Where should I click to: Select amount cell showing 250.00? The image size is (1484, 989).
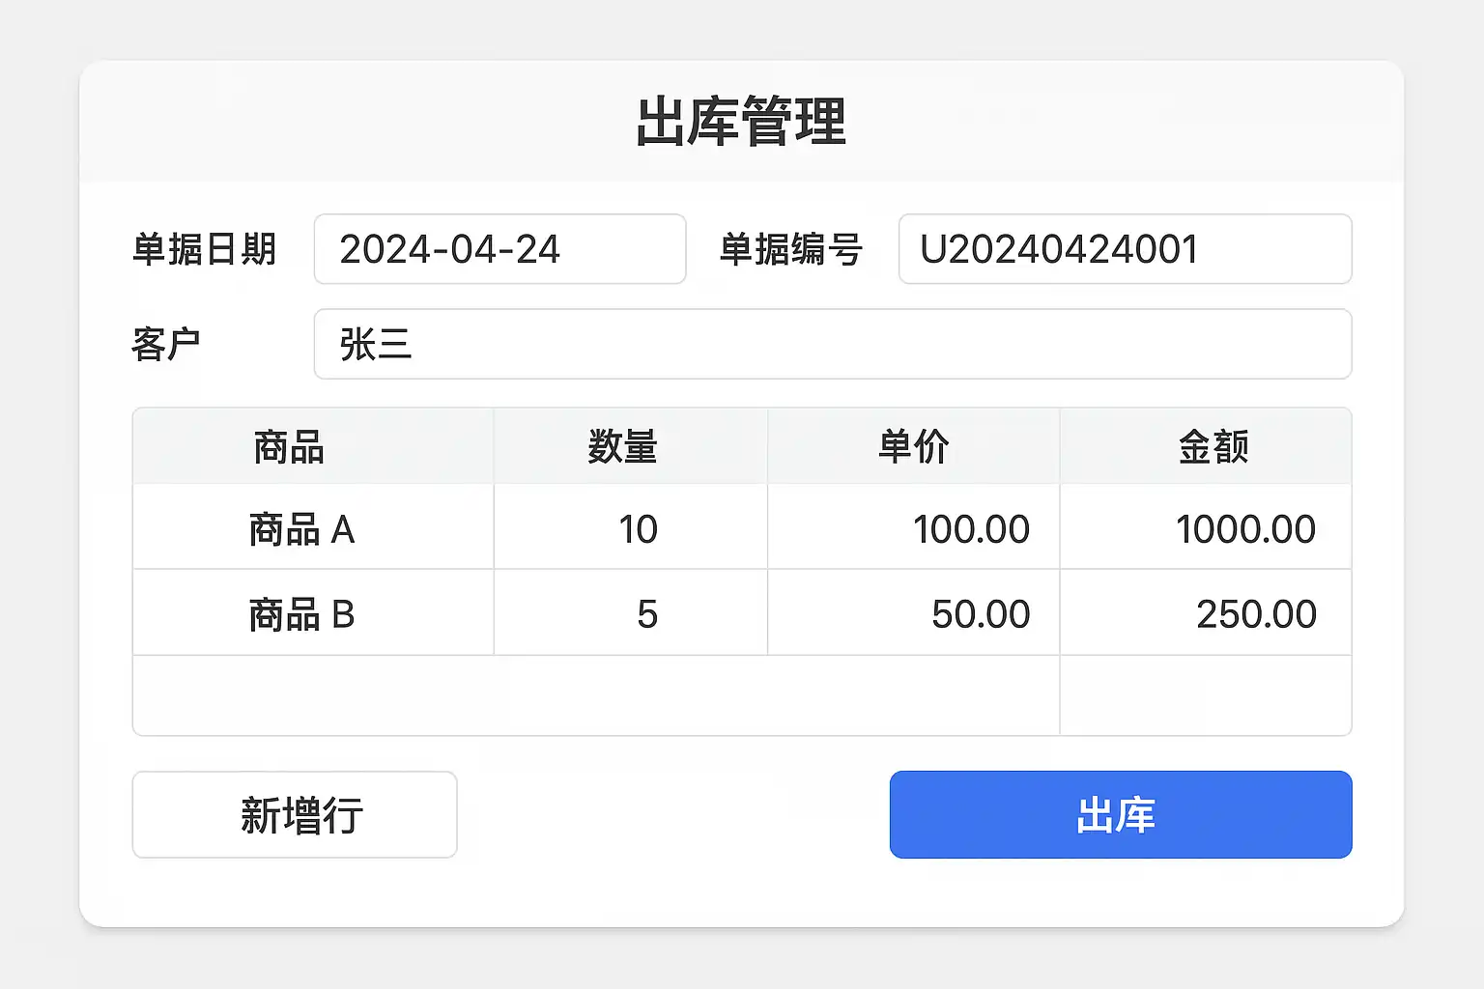pos(1206,613)
